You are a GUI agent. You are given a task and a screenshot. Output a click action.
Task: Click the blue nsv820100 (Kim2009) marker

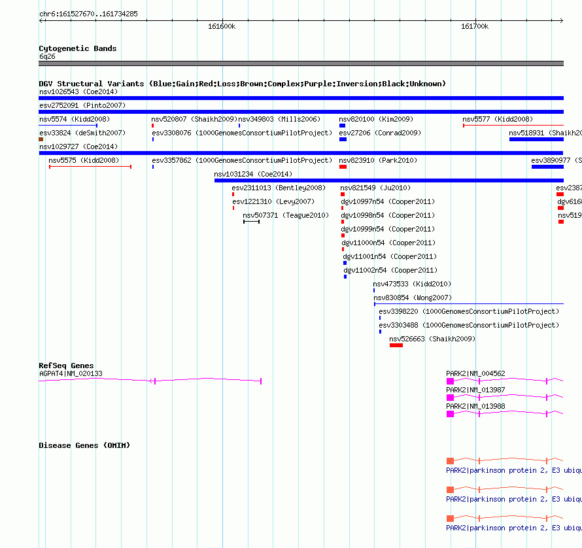[x=342, y=126]
